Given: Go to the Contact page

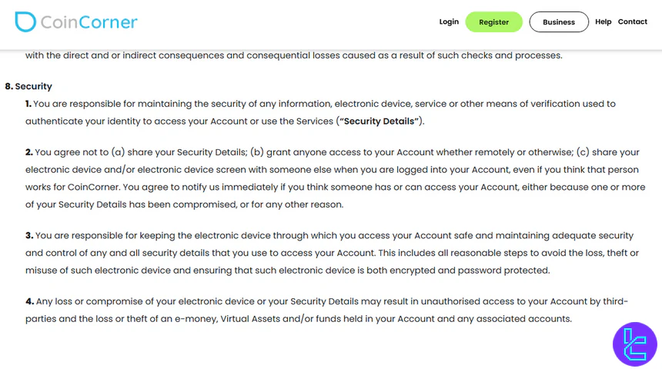Looking at the screenshot, I should point(632,22).
